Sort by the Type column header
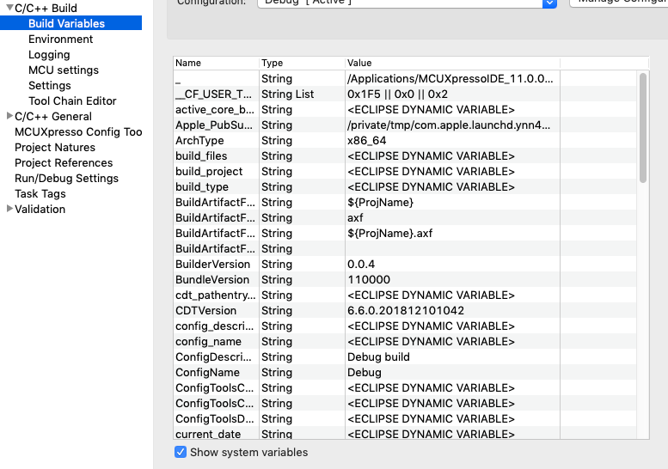This screenshot has height=469, width=668. coord(301,63)
